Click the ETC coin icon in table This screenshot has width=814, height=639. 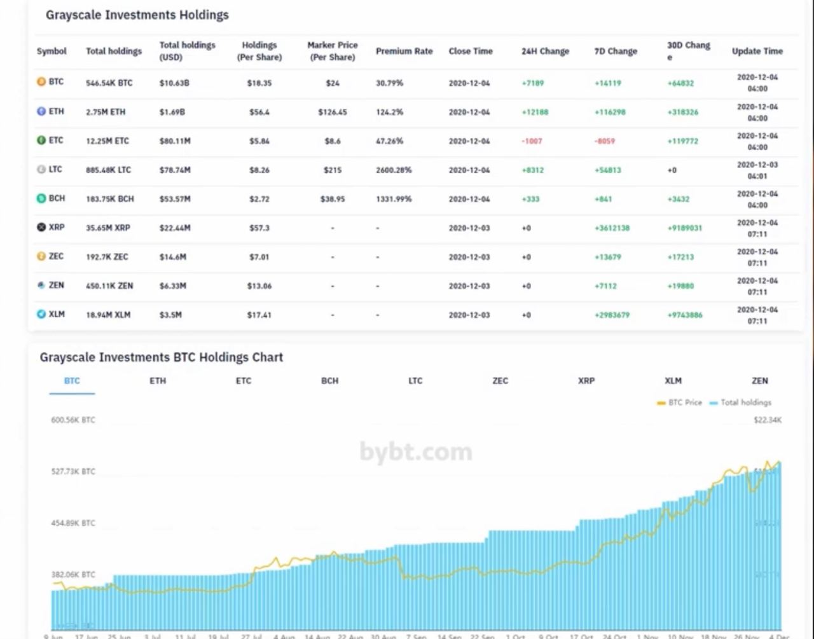pyautogui.click(x=41, y=141)
